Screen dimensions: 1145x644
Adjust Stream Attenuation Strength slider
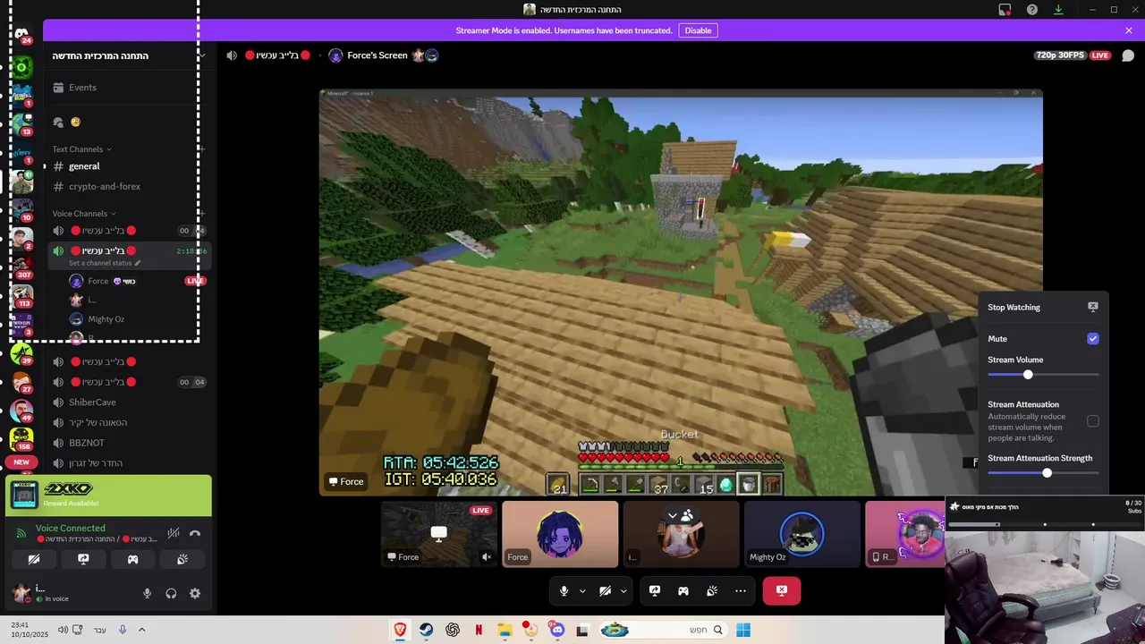tap(1043, 472)
